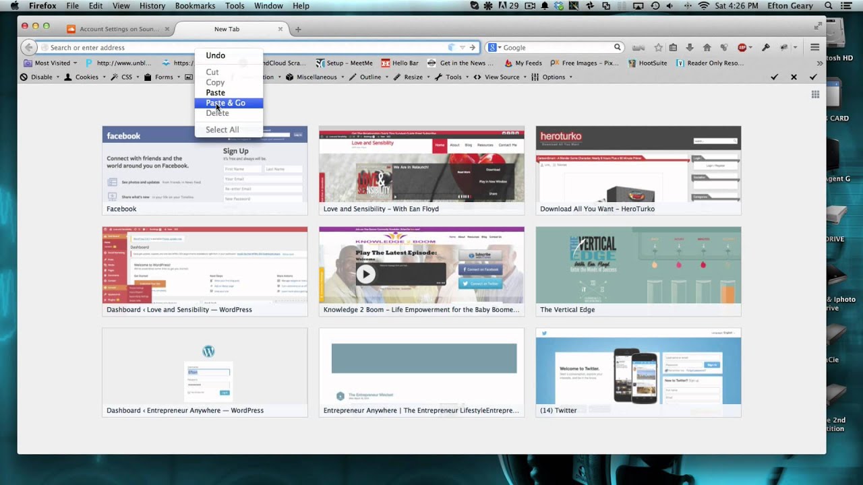Viewport: 863px width, 485px height.
Task: Click the Home icon in Firefox toolbar
Action: [707, 48]
